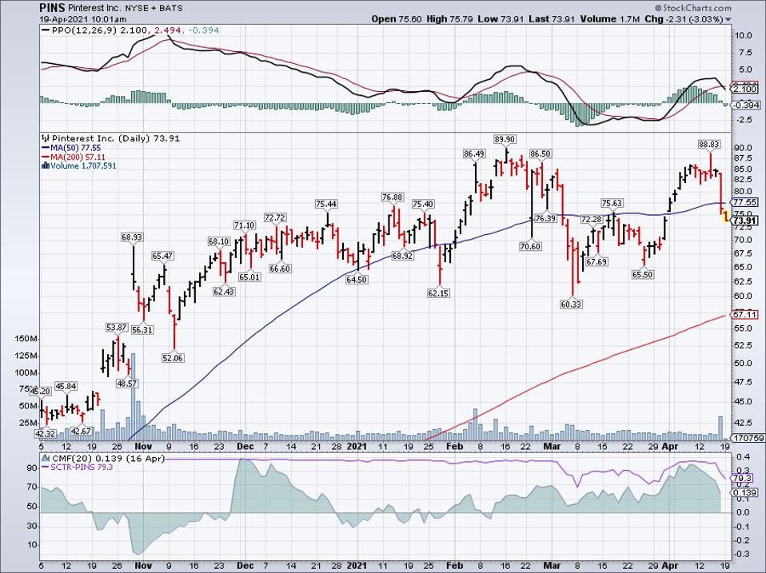This screenshot has height=573, width=766.
Task: Select the 67.69 price label
Action: point(596,262)
